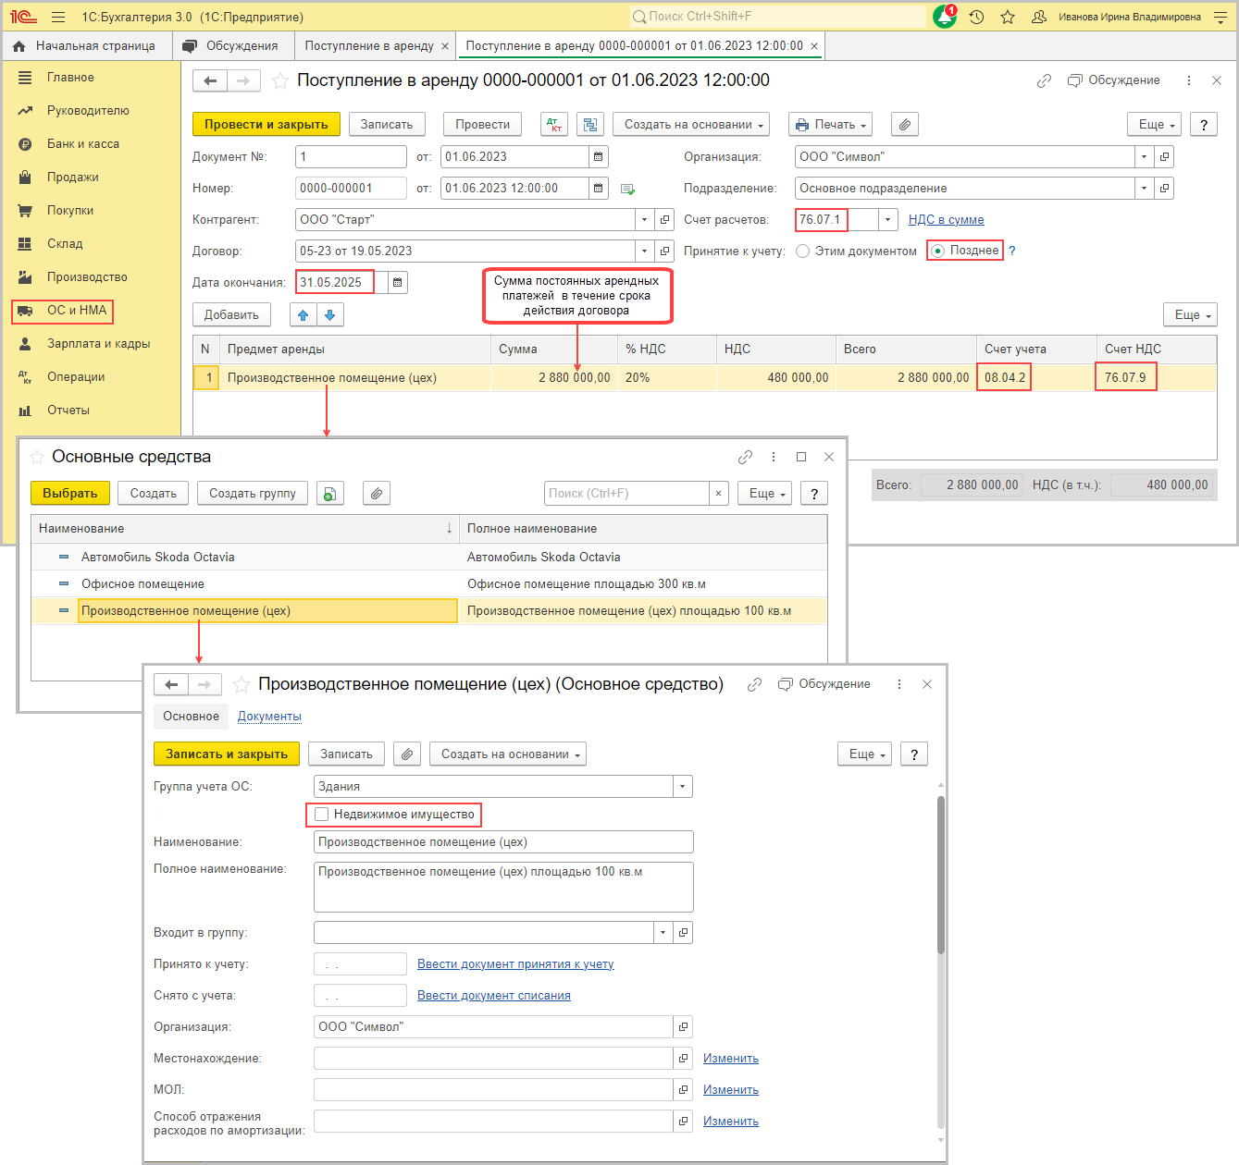
Task: Open Контрагент dropdown arrow
Action: click(644, 220)
